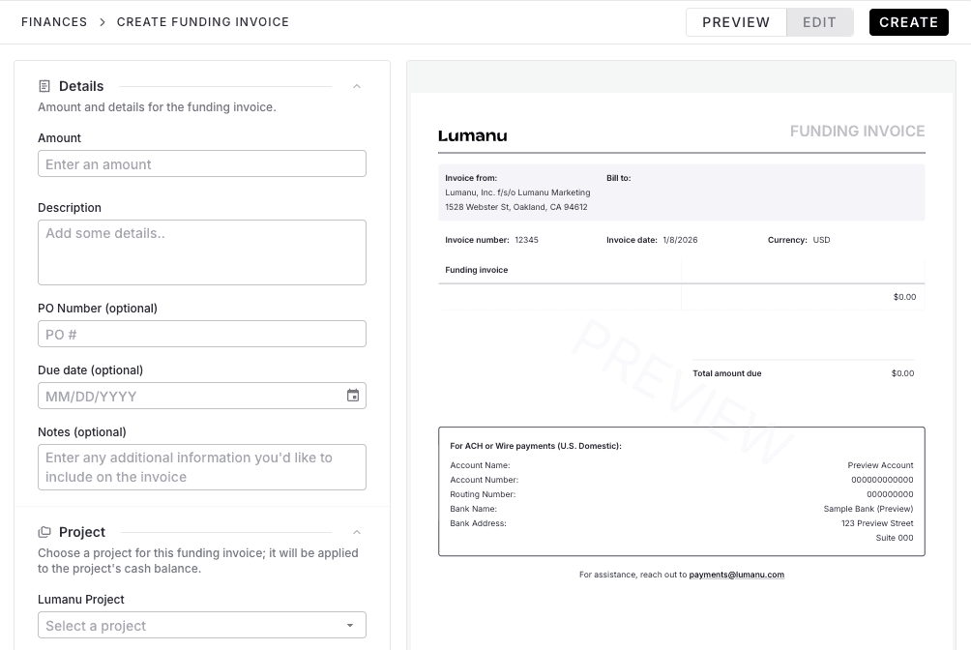Click the account number 000000000000
Screen dimensions: 971x650
click(882, 480)
